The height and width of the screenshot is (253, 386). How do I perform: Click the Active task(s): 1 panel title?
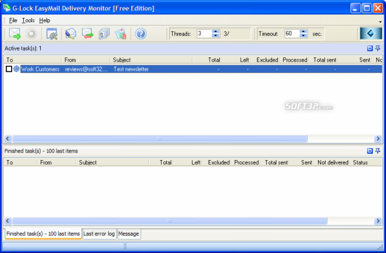[23, 48]
